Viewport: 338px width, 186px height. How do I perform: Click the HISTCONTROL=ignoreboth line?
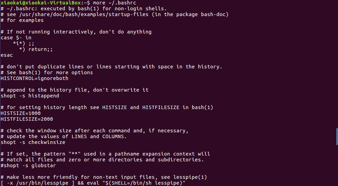tap(34, 78)
